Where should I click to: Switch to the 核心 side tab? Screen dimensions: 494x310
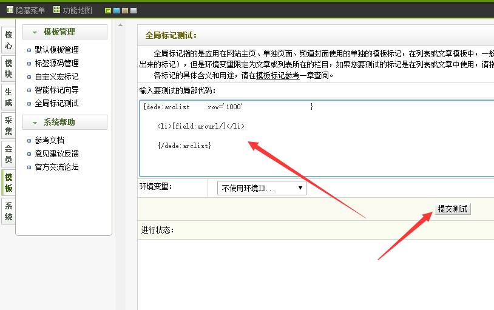tap(8, 41)
